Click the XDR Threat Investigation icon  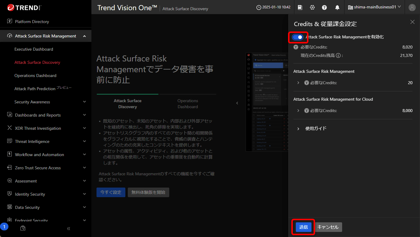click(9, 128)
